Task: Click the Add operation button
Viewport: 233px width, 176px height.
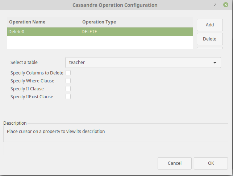Action: pos(210,25)
